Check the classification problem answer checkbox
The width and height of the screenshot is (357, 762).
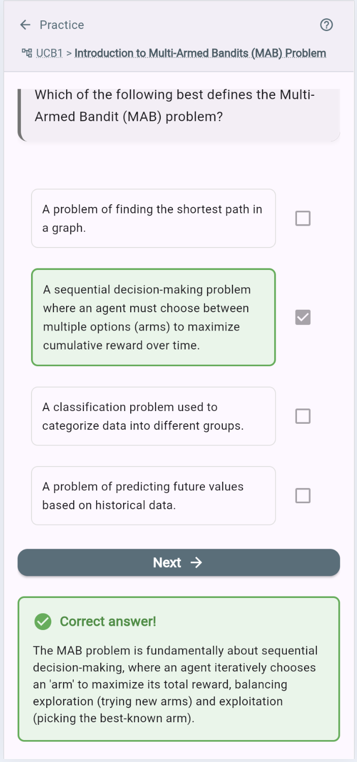pyautogui.click(x=303, y=416)
